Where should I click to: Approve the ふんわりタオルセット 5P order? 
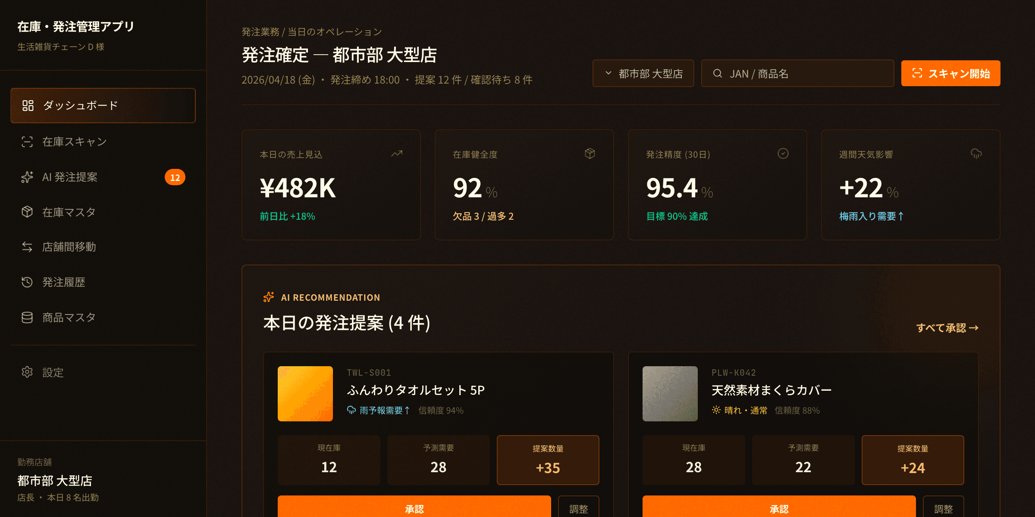click(414, 508)
